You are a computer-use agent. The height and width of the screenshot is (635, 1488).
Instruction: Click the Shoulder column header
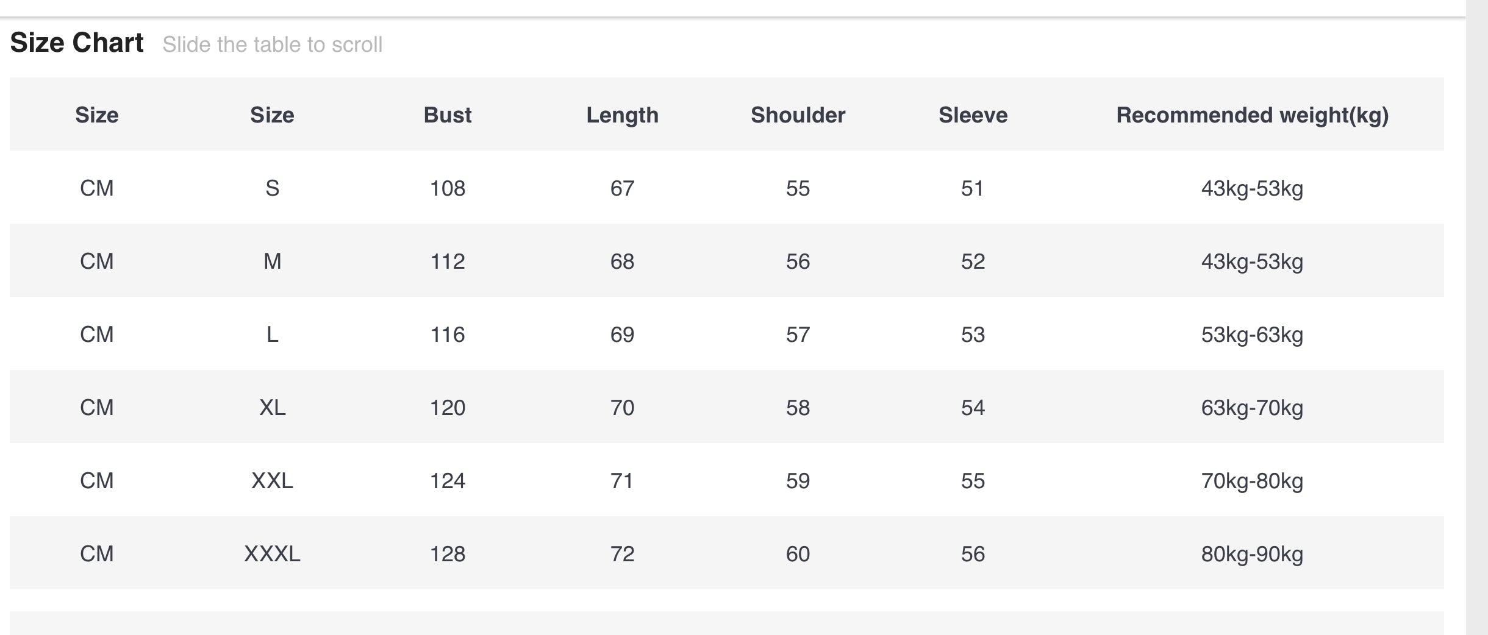(798, 115)
